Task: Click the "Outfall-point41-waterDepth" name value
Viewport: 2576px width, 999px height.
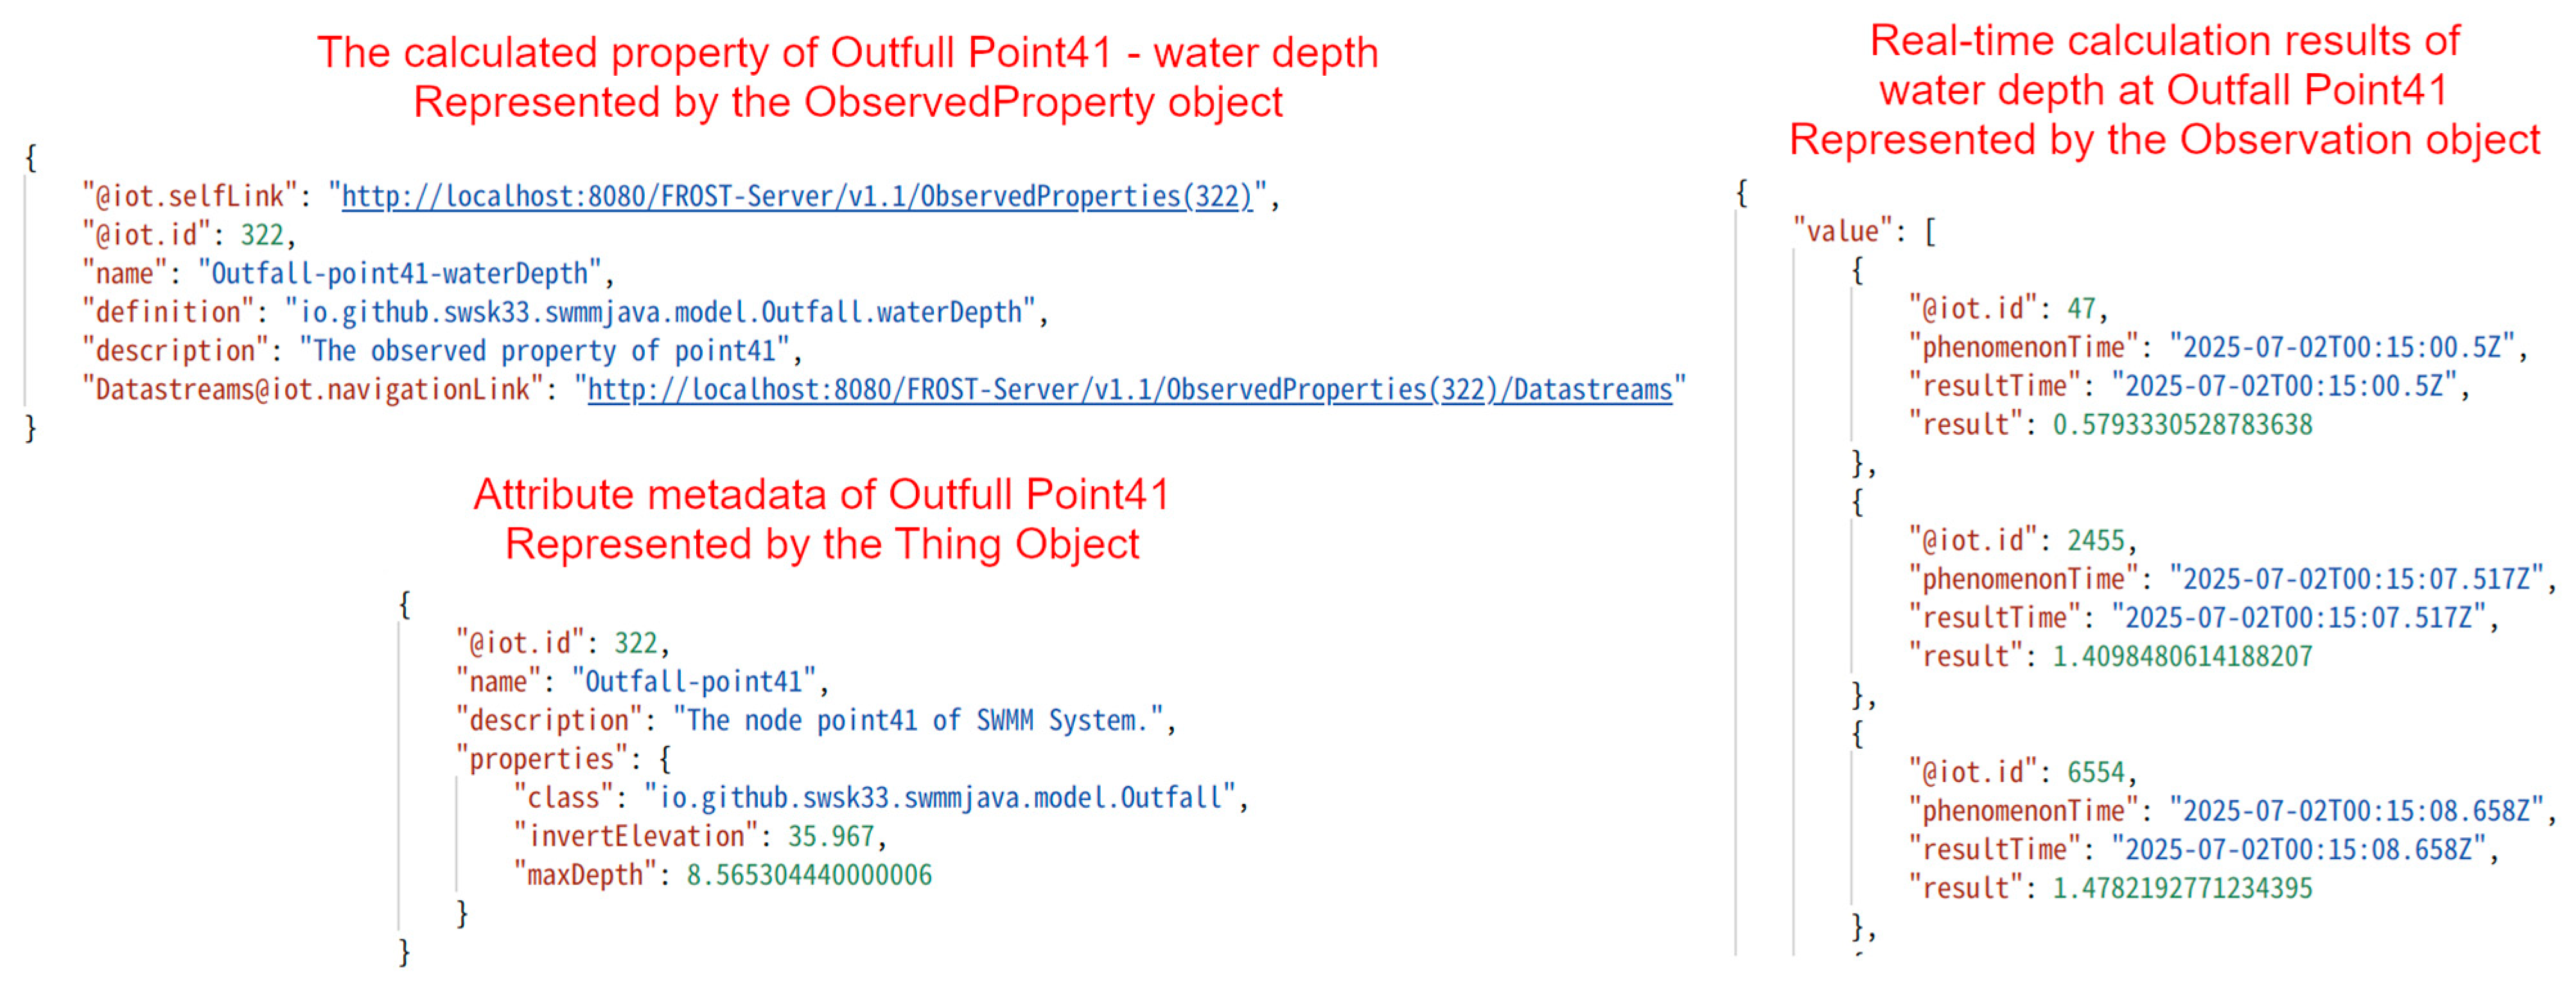Action: [399, 273]
